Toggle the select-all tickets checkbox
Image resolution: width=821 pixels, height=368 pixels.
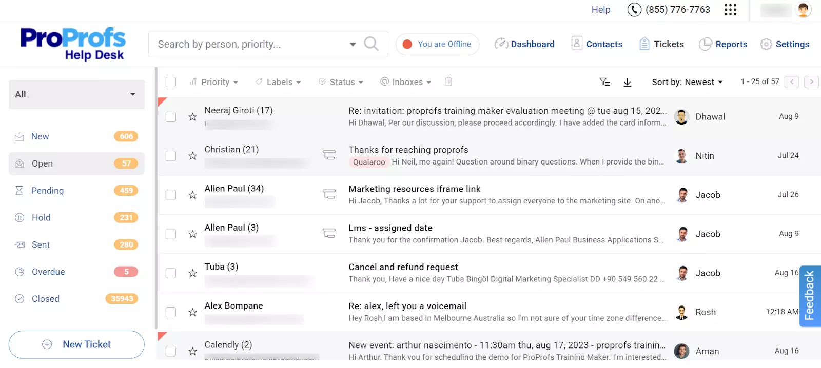click(x=171, y=82)
